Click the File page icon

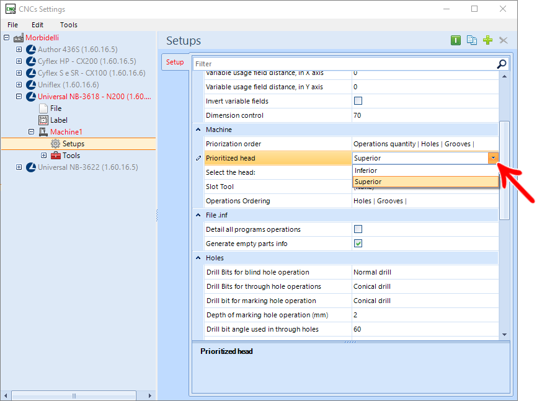(x=43, y=108)
